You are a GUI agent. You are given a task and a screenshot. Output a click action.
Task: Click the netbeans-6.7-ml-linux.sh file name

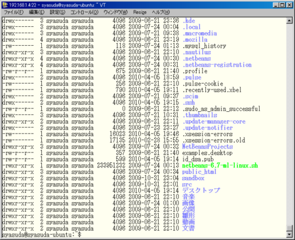coord(220,165)
